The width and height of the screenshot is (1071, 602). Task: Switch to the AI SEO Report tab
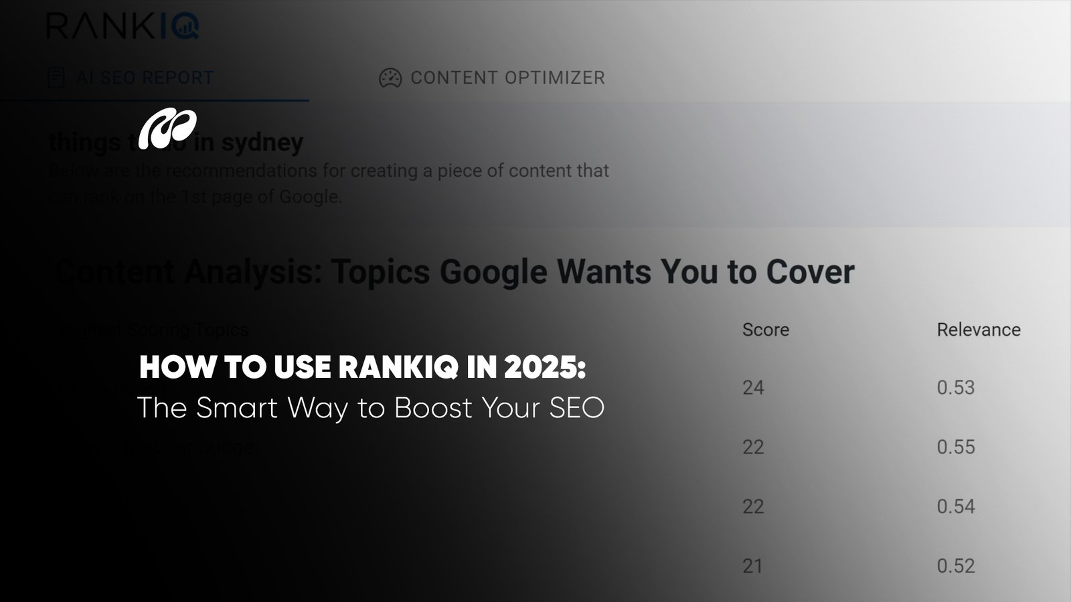(x=144, y=78)
